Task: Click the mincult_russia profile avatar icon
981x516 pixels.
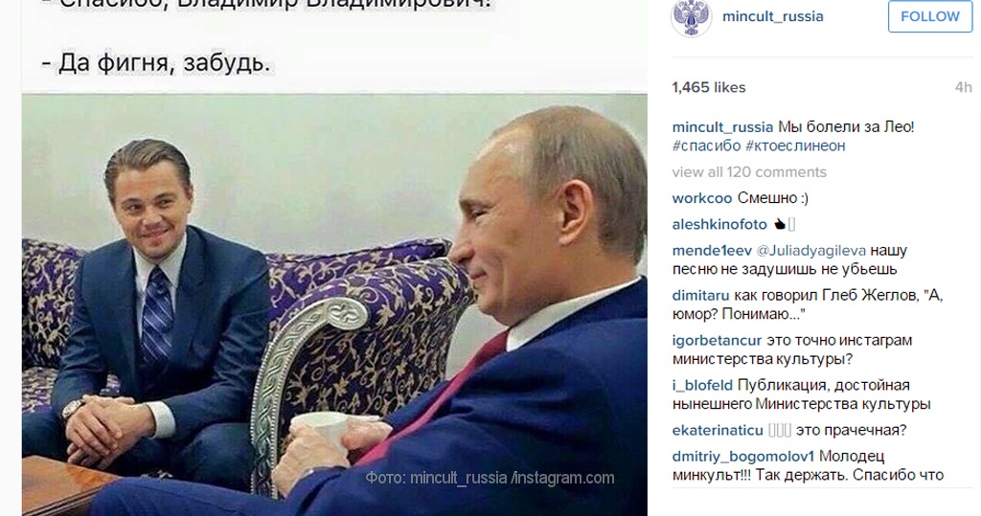Action: 692,17
